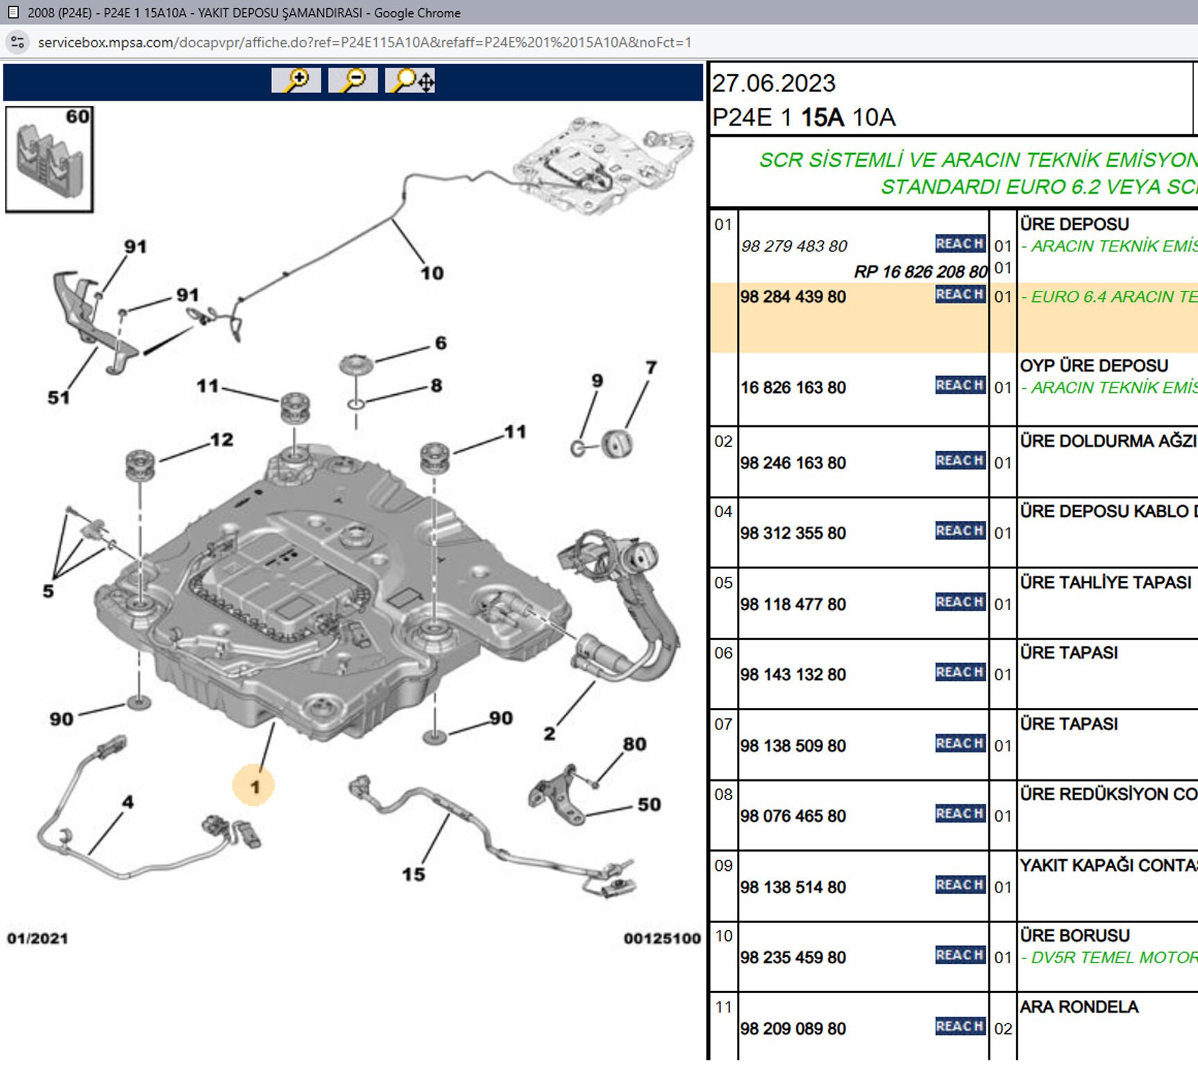Image resolution: width=1198 pixels, height=1066 pixels.
Task: Click REACH badge beside 98 138 514 80
Action: [960, 885]
